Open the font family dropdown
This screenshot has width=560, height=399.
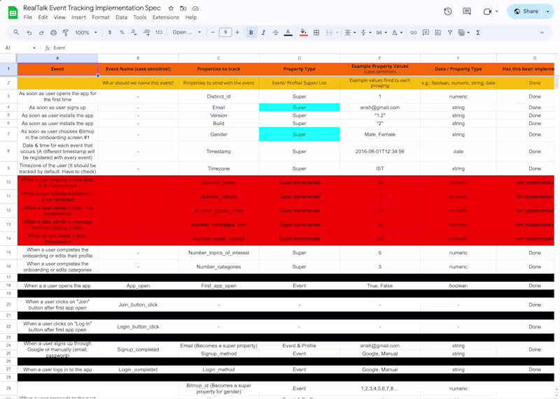click(187, 32)
